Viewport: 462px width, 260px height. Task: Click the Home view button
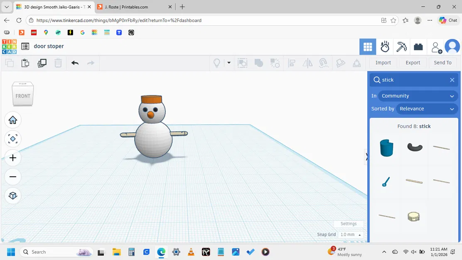click(12, 120)
